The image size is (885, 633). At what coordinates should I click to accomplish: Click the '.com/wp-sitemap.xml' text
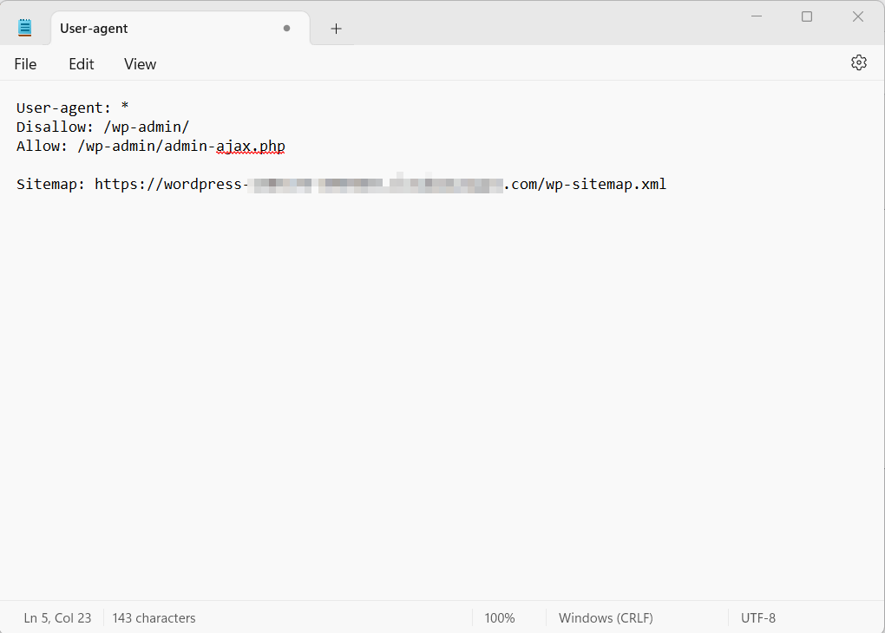(586, 185)
